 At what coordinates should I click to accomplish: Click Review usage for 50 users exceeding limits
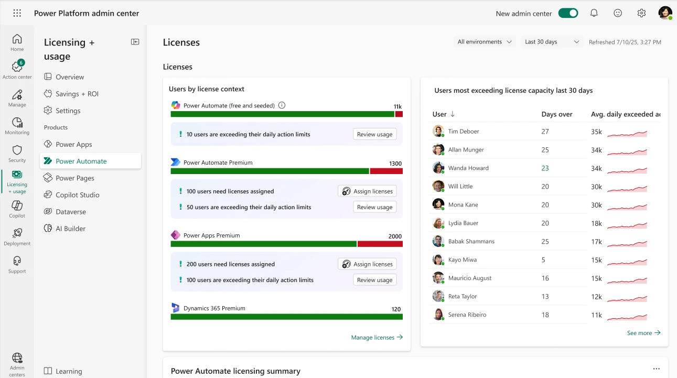(x=375, y=207)
